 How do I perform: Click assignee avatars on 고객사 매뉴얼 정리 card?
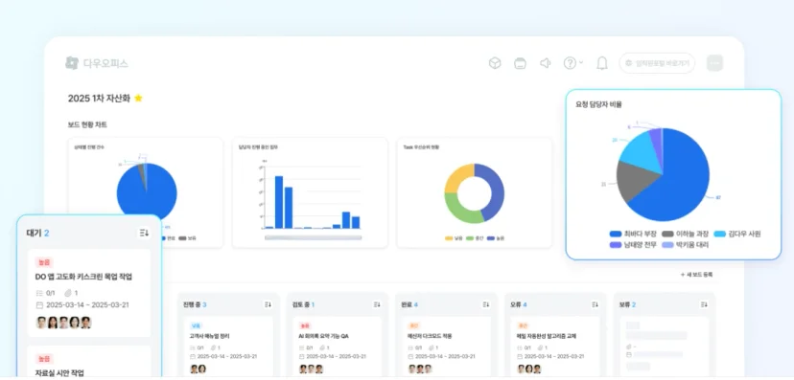pos(197,369)
